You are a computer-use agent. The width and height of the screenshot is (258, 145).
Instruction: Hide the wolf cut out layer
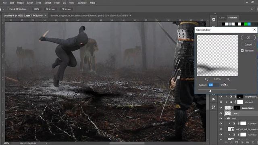(x=221, y=129)
